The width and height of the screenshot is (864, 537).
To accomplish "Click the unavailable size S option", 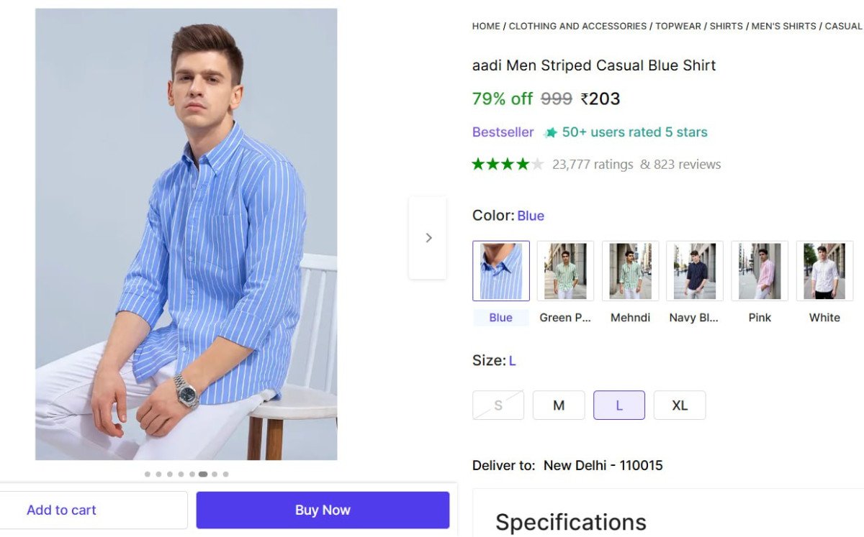I will tap(498, 405).
